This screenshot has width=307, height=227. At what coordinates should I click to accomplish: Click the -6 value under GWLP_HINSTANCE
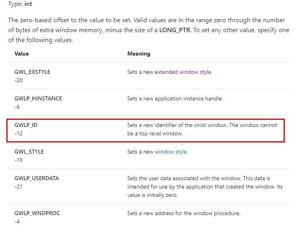pos(17,107)
